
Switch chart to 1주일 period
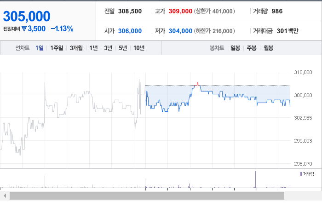coord(57,48)
